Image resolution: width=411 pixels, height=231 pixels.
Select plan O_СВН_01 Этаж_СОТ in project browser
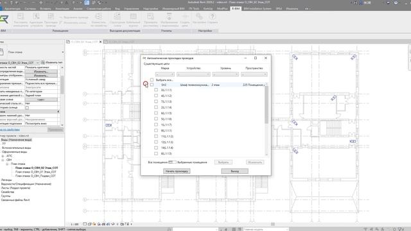click(x=36, y=172)
